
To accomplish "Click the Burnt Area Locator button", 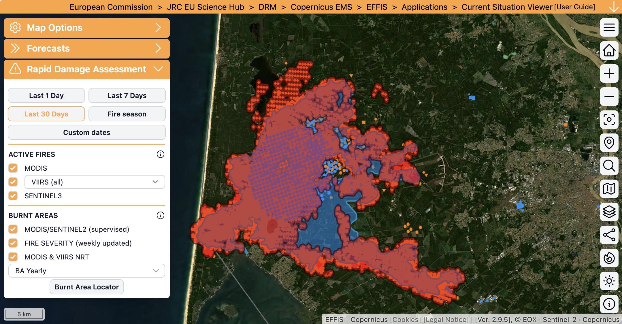I will pyautogui.click(x=87, y=287).
